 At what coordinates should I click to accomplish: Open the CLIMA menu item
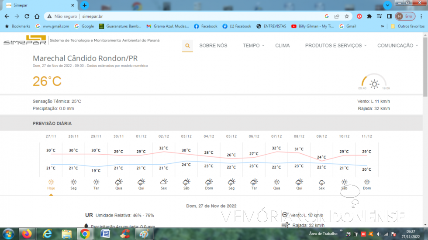tap(282, 46)
